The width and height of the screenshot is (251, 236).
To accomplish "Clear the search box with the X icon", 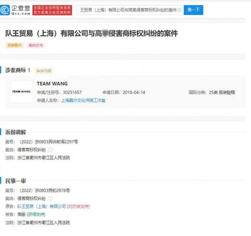I will point(180,10).
